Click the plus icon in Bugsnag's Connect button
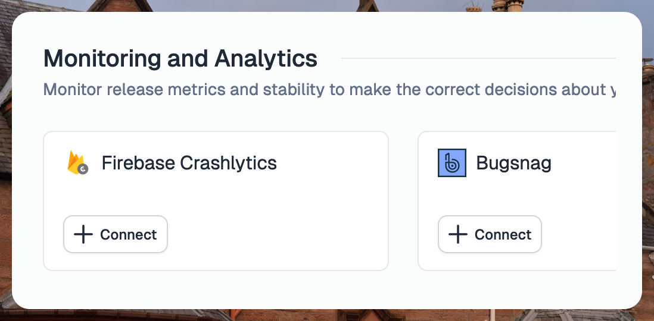This screenshot has width=654, height=321. (x=457, y=234)
